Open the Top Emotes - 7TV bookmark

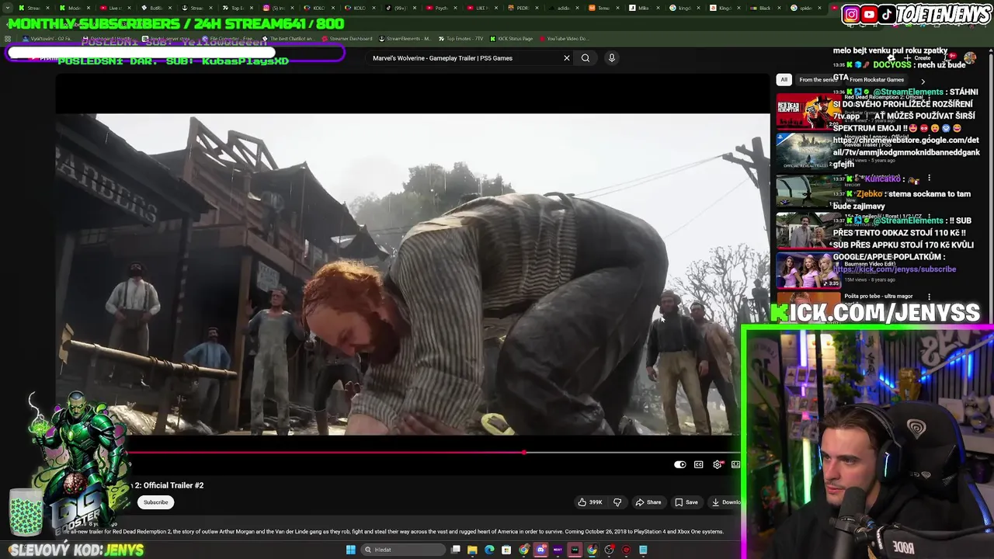point(461,38)
